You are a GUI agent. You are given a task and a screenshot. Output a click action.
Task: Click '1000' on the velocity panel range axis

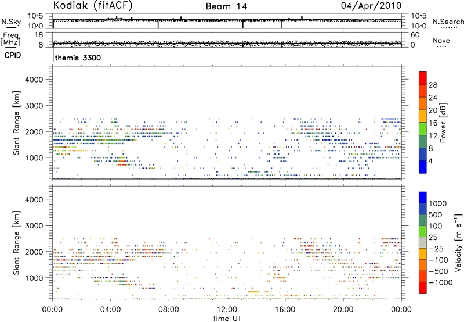(34, 278)
